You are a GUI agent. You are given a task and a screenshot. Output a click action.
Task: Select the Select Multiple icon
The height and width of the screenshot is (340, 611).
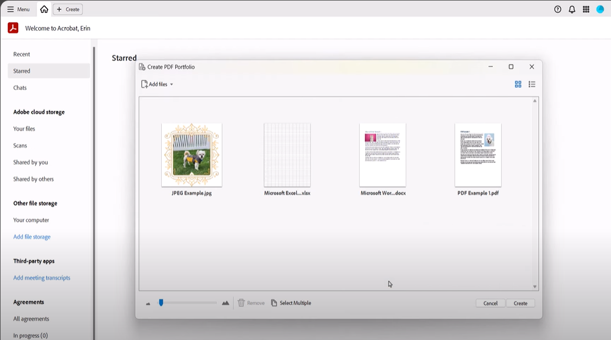click(273, 303)
